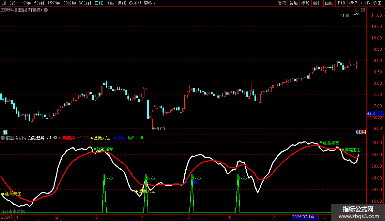The image size is (385, 221).
Task: Add stock via +自选
Action: coord(365,3)
